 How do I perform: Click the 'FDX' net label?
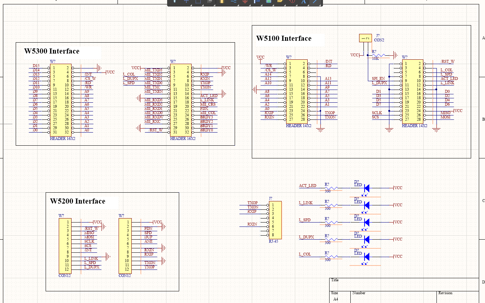pyautogui.click(x=204, y=109)
